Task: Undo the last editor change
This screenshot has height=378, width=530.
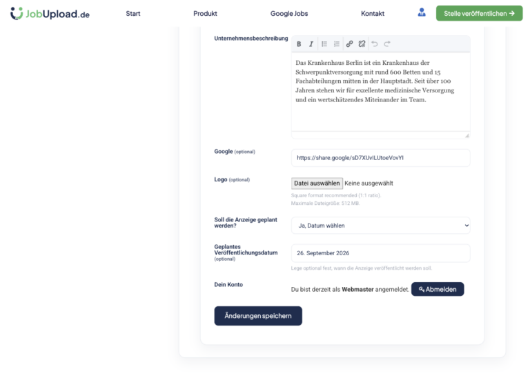Action: [x=375, y=44]
